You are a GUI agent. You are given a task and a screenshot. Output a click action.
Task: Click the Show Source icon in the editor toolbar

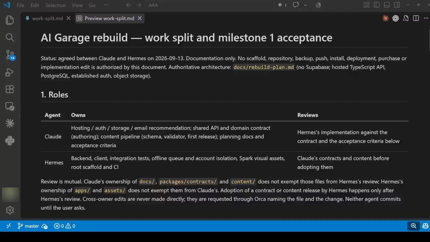(x=406, y=18)
